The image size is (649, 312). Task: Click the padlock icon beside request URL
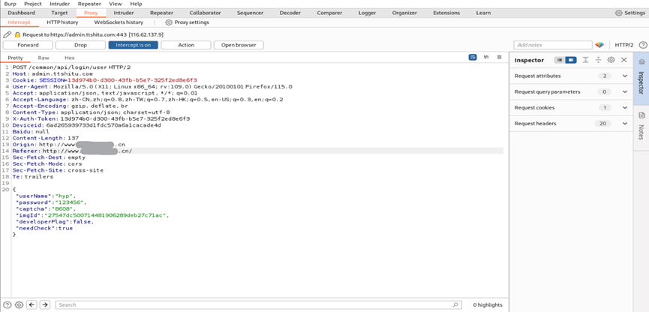coord(17,34)
